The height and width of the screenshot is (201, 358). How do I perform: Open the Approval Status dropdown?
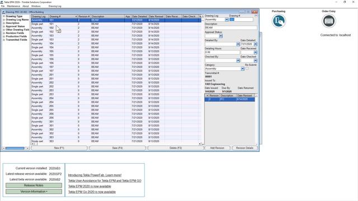pyautogui.click(x=221, y=36)
